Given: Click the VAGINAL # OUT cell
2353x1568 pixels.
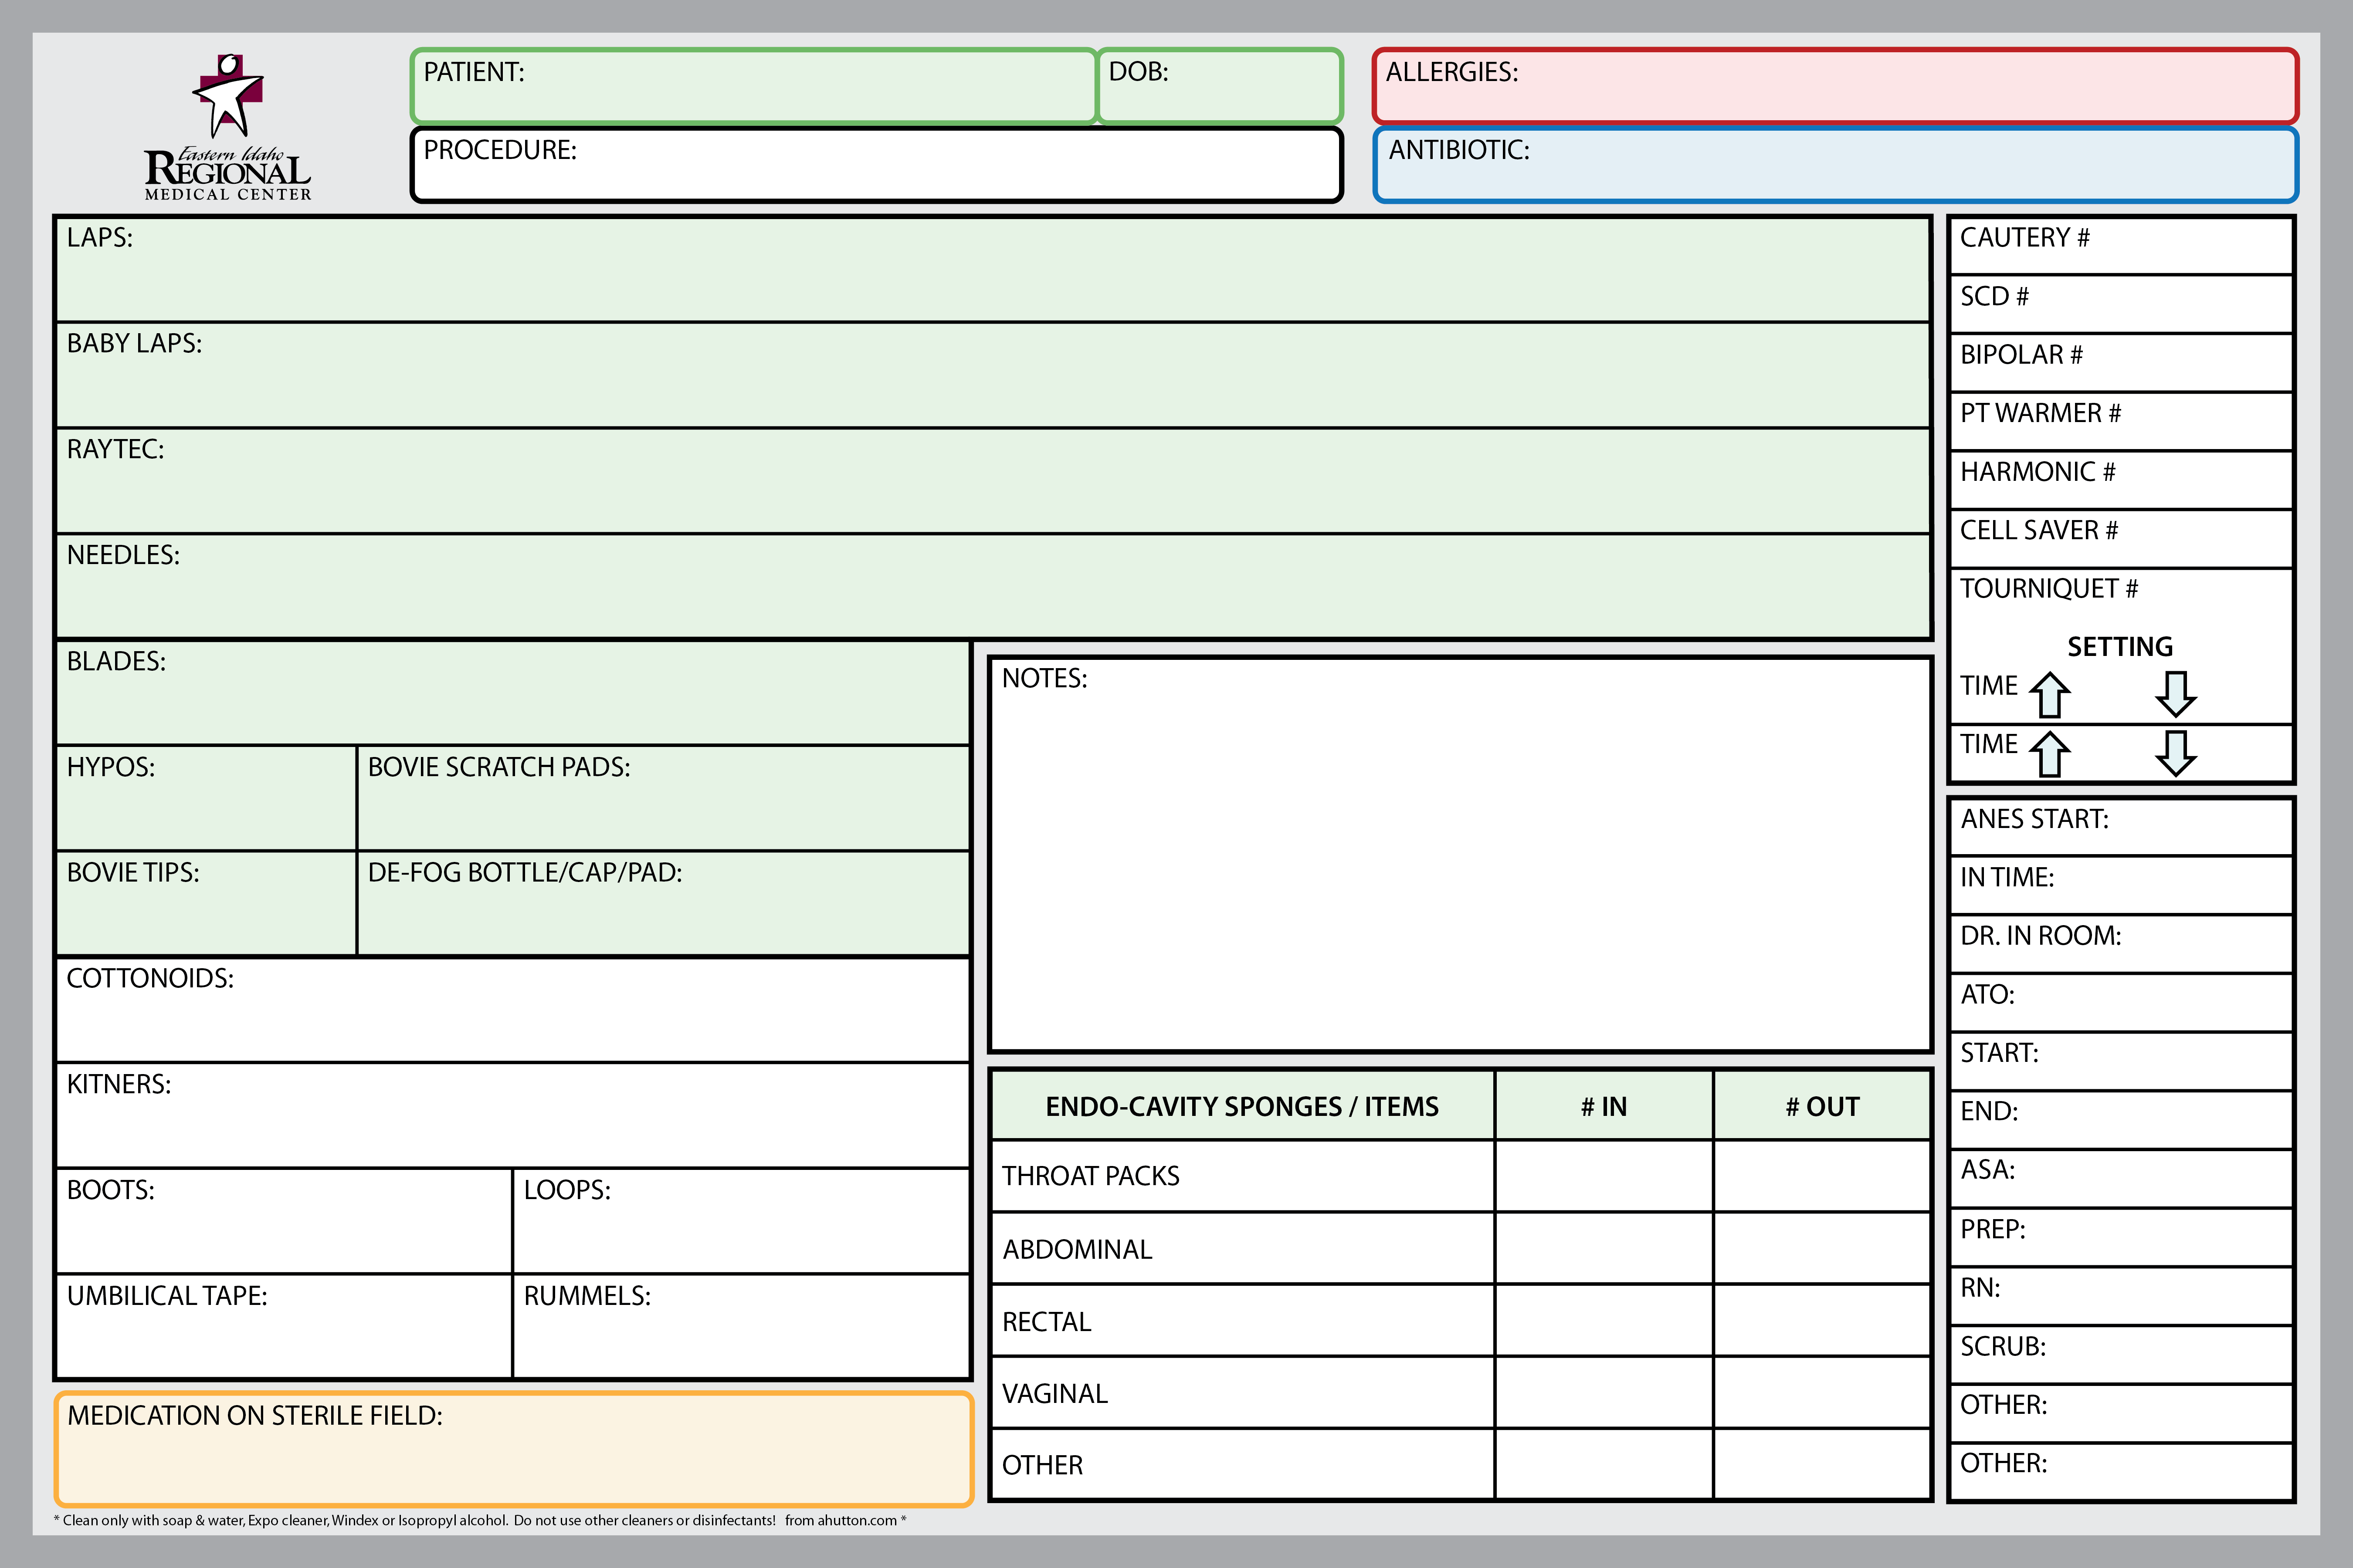Looking at the screenshot, I should (1822, 1393).
